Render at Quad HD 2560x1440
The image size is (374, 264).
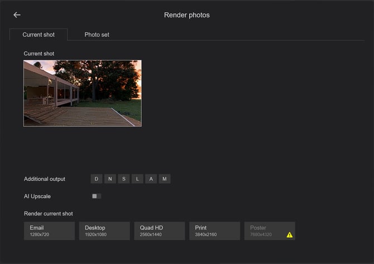[160, 231]
